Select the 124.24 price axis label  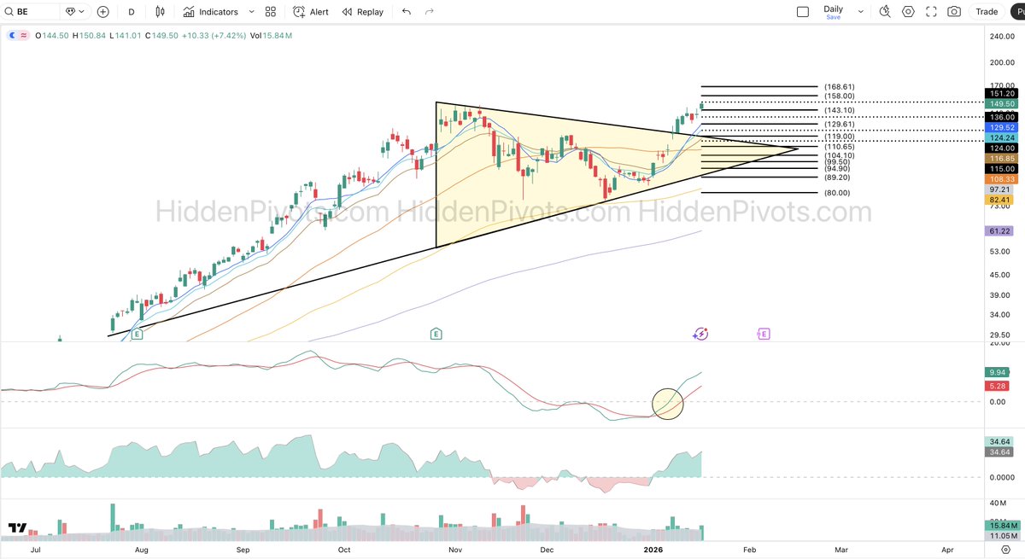(1001, 137)
